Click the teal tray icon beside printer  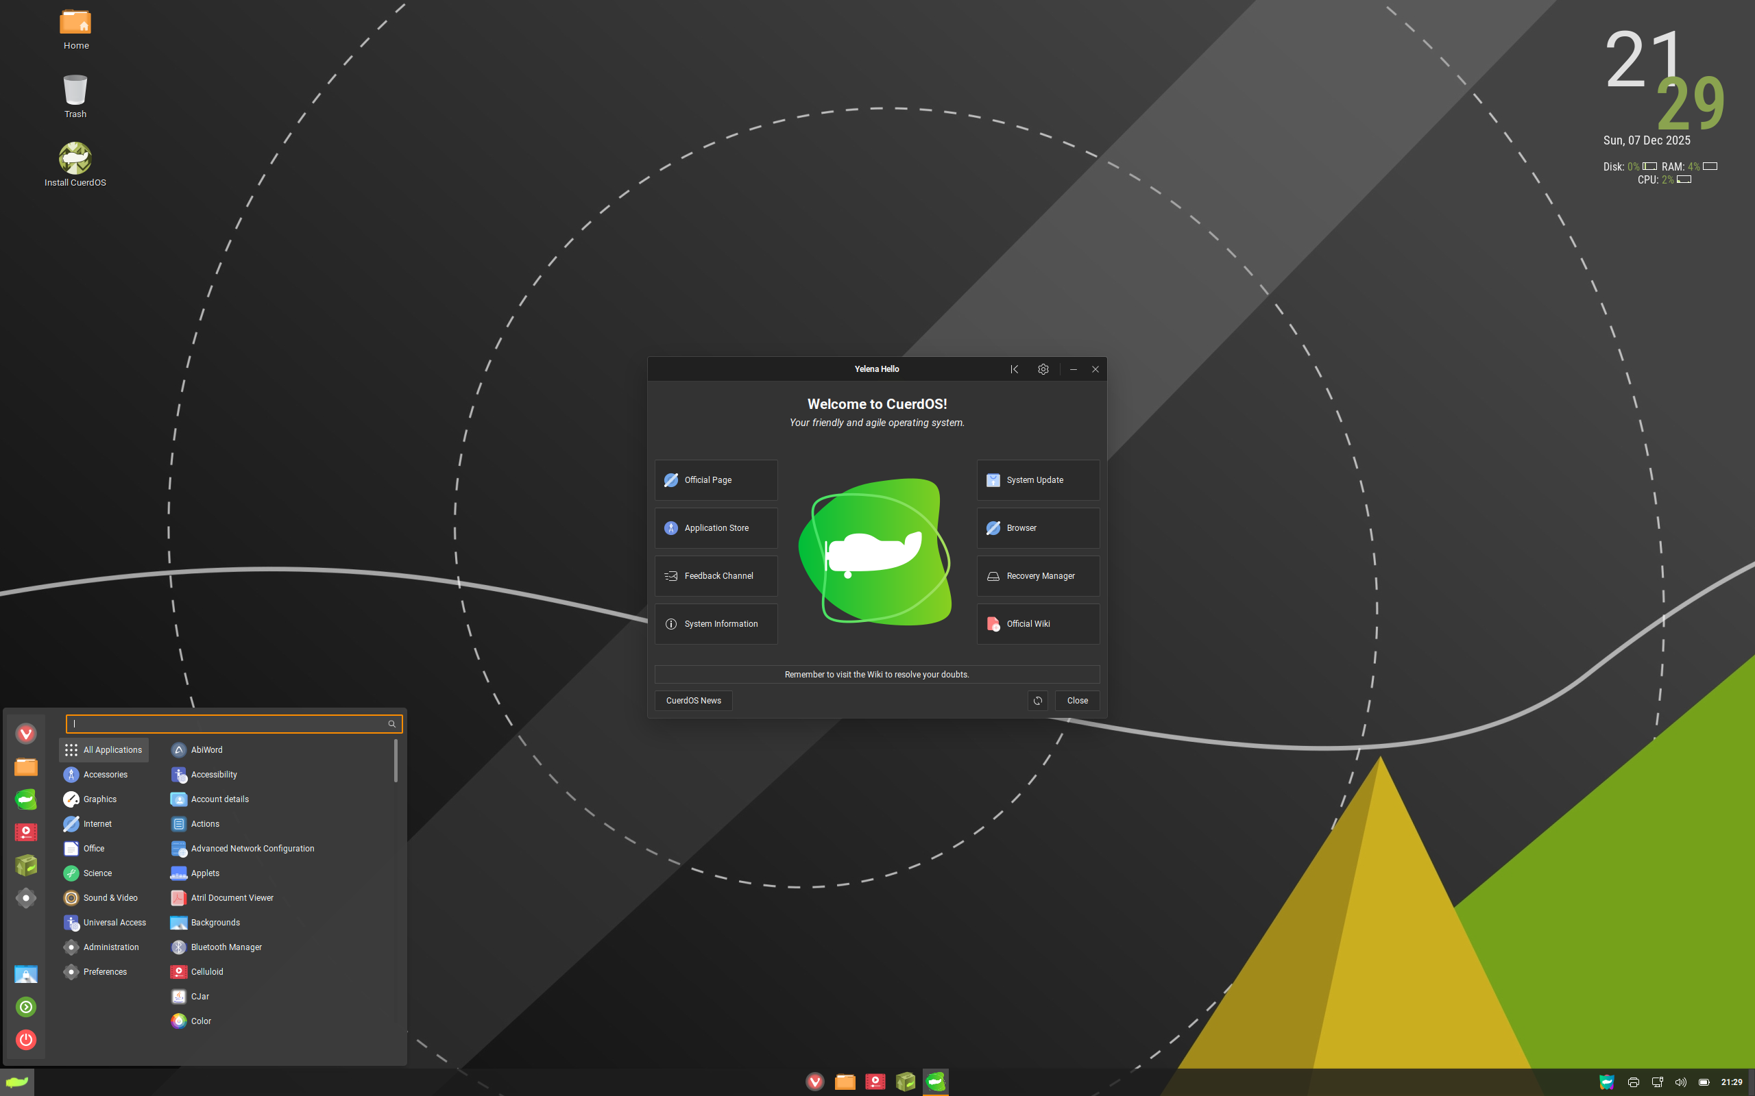(1607, 1082)
